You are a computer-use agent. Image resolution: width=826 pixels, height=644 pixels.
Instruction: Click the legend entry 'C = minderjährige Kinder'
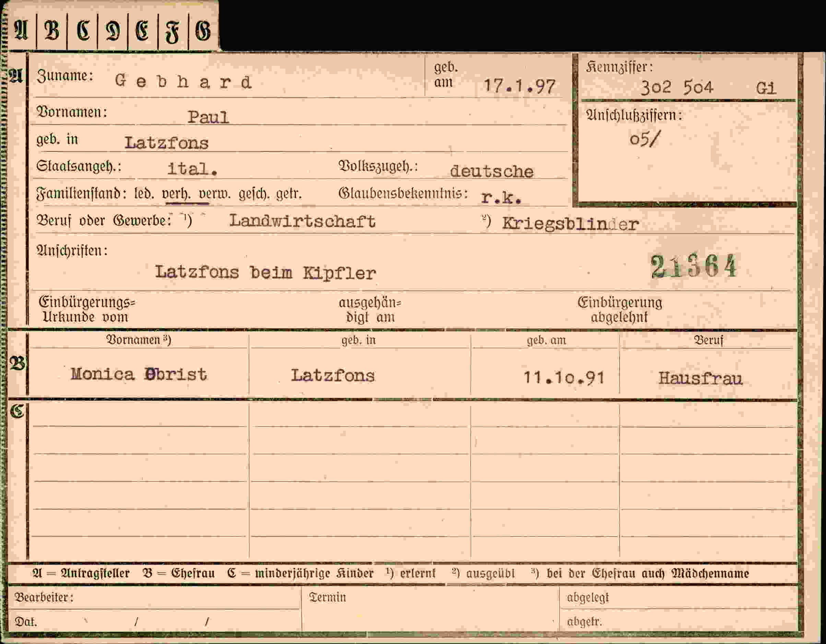(300, 573)
